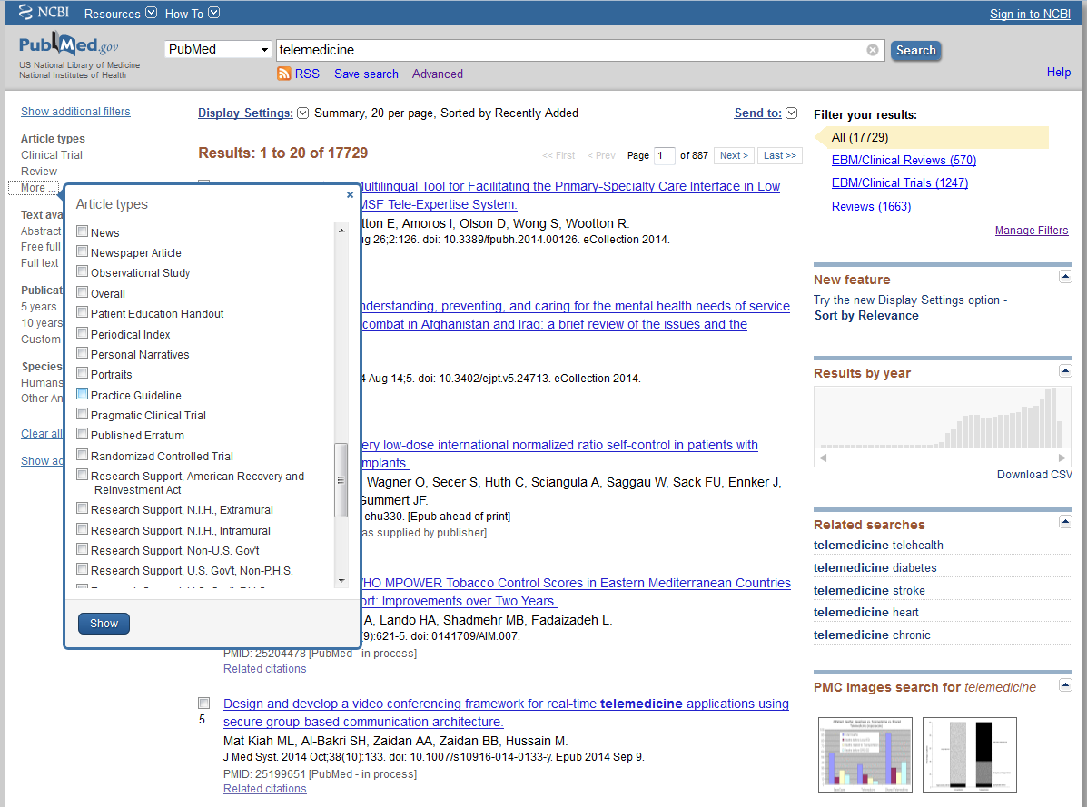Viewport: 1087px width, 807px height.
Task: Open the PubMed.gov home logo
Action: [69, 45]
